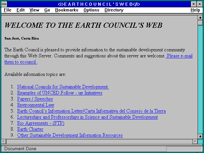Open Earth Council's Information Letter link

click(91, 111)
